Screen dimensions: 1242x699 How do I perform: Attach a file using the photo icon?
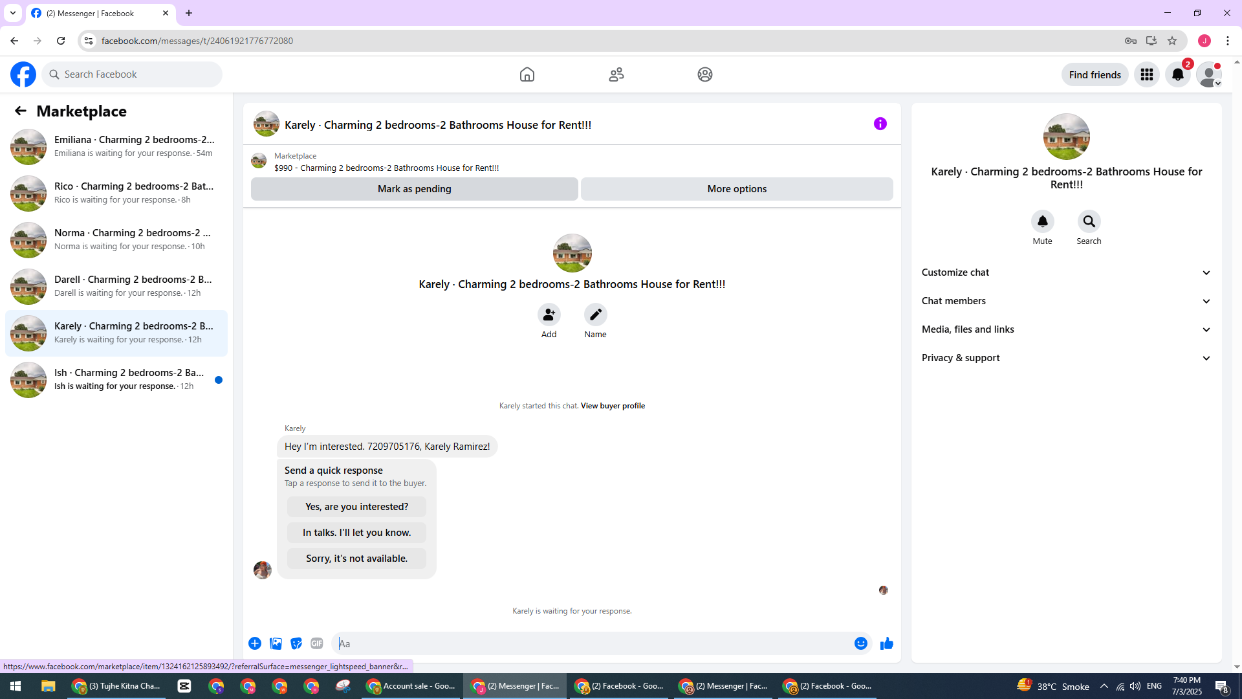pyautogui.click(x=276, y=643)
